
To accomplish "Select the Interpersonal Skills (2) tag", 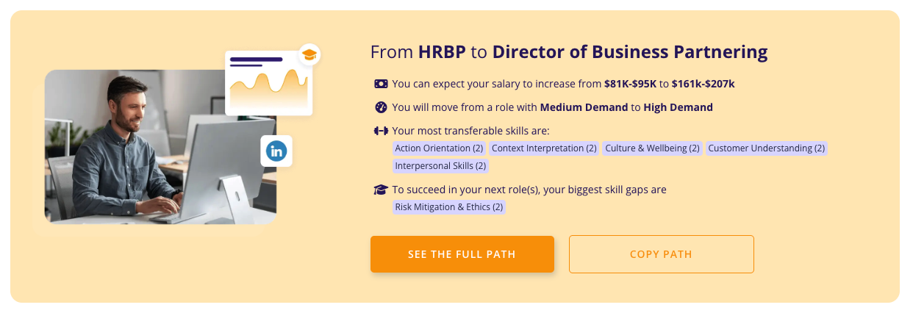I will (440, 166).
